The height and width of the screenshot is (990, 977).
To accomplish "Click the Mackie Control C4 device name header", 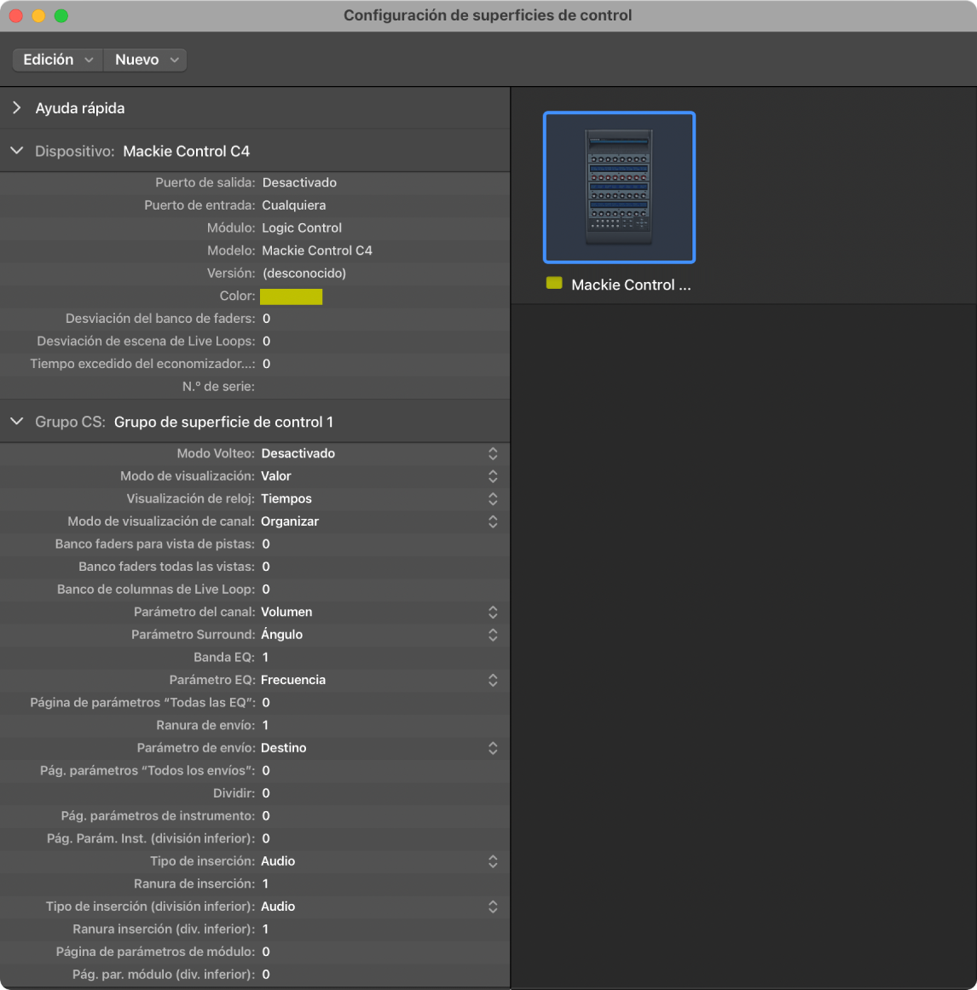I will pos(187,151).
